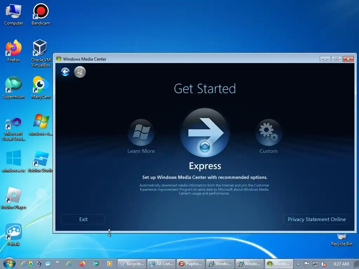
Task: Switch to the All Con... taskbar window
Action: [x=161, y=264]
